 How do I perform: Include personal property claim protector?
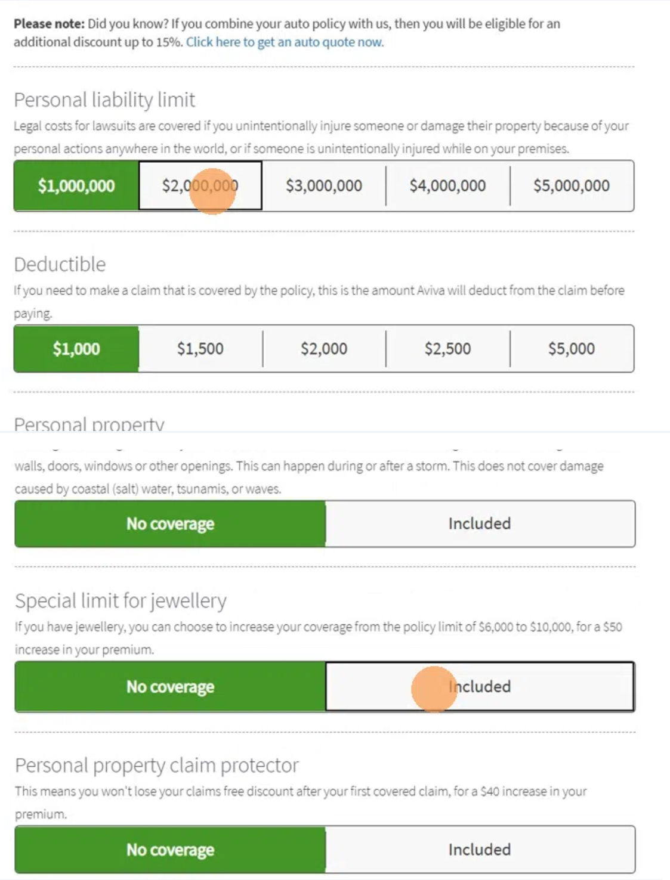pos(480,850)
